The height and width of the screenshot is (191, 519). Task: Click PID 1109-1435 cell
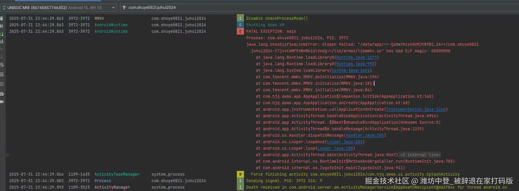79,174
